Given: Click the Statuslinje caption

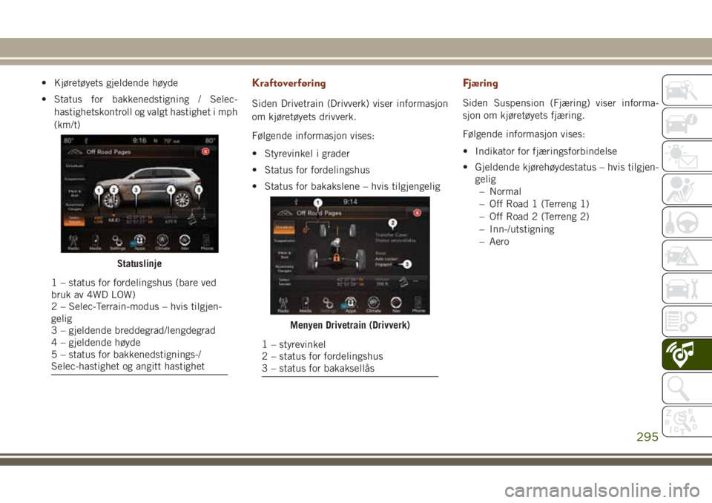Looking at the screenshot, I should coord(139,263).
